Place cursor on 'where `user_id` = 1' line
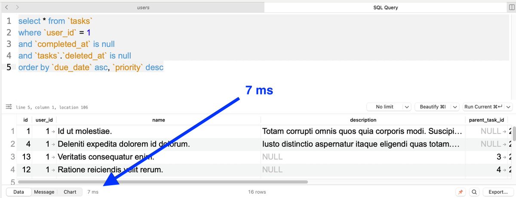Image resolution: width=516 pixels, height=198 pixels. pyautogui.click(x=54, y=32)
